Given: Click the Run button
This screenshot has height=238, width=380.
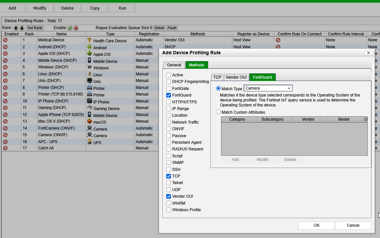Looking at the screenshot, I should click(122, 8).
